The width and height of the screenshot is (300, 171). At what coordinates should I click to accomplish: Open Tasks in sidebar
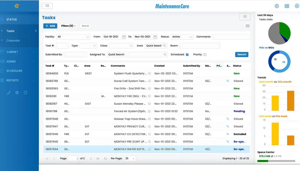(x=10, y=31)
